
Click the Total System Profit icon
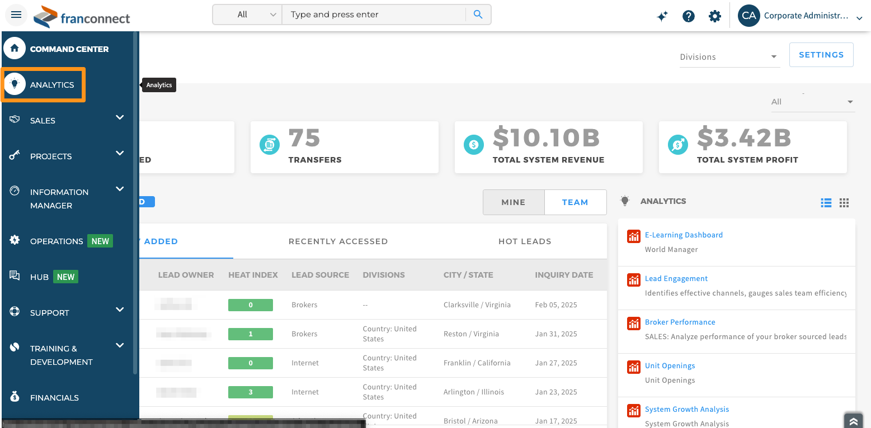coord(678,145)
